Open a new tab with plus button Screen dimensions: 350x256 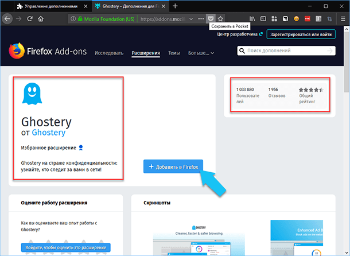(x=175, y=6)
